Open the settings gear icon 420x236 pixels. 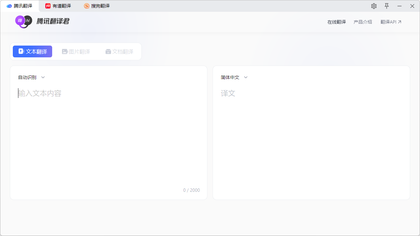(374, 6)
